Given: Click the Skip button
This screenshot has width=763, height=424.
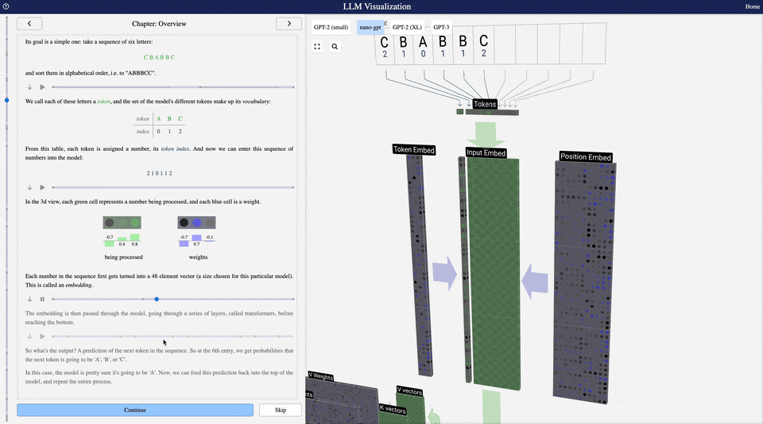Looking at the screenshot, I should coord(280,410).
